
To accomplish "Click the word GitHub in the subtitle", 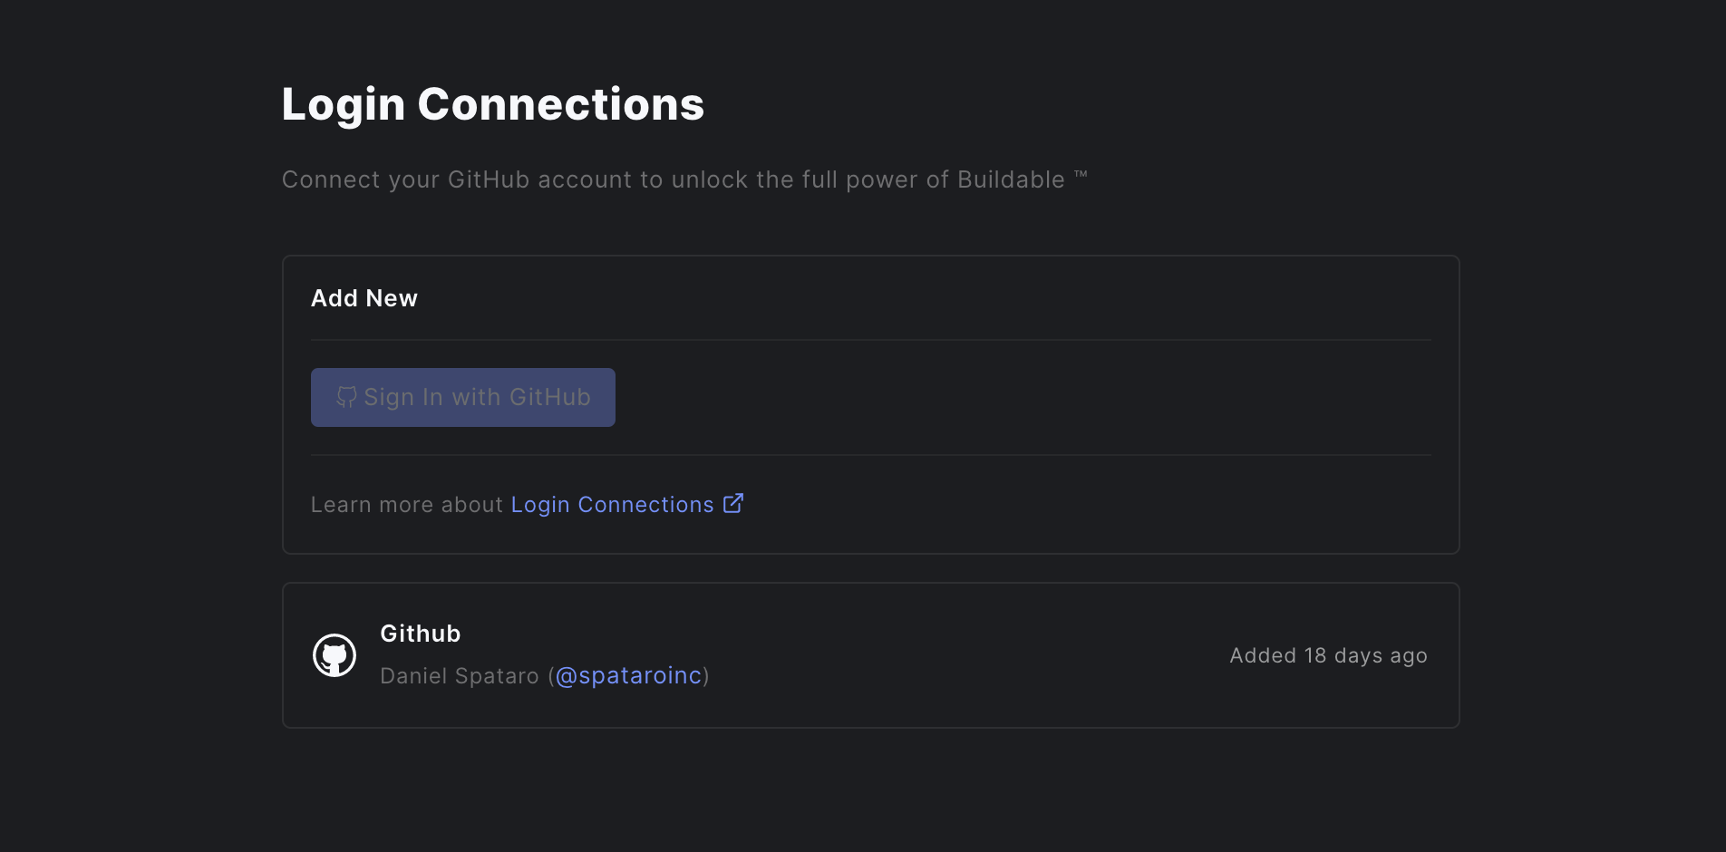I will point(489,179).
